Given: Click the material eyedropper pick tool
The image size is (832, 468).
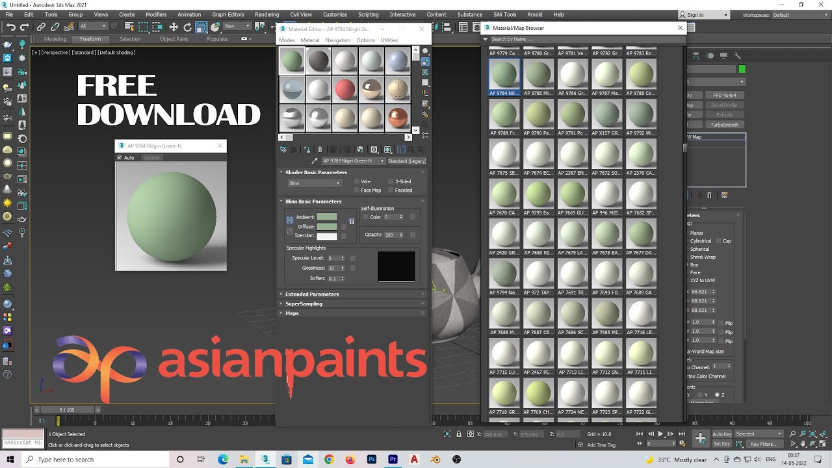Looking at the screenshot, I should tap(315, 161).
